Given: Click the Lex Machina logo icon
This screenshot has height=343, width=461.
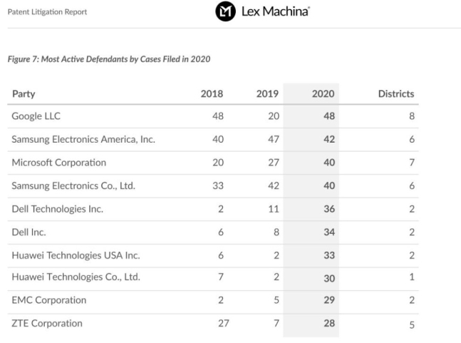Looking at the screenshot, I should (225, 11).
